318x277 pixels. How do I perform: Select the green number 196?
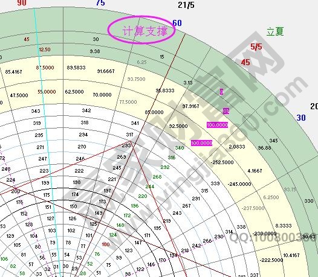pyautogui.click(x=135, y=206)
